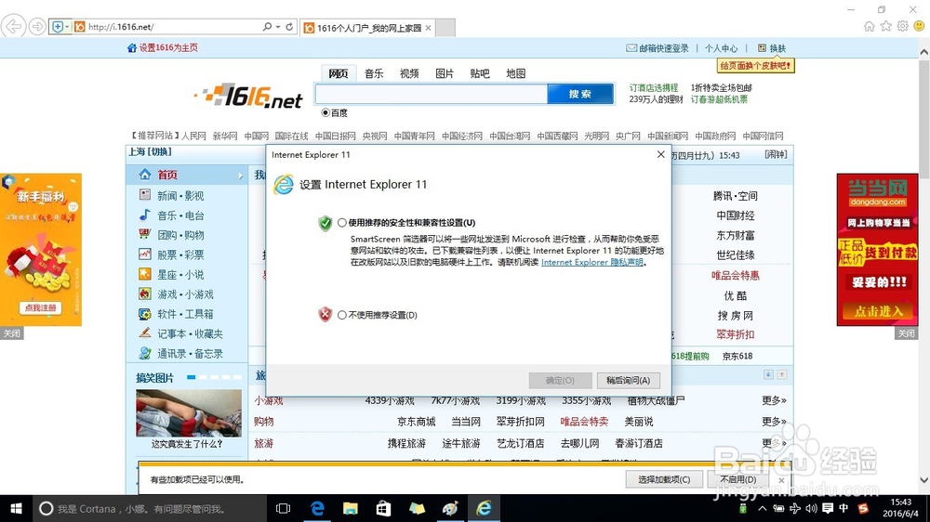Click the volume speaker tray icon
The width and height of the screenshot is (930, 522).
(x=811, y=508)
